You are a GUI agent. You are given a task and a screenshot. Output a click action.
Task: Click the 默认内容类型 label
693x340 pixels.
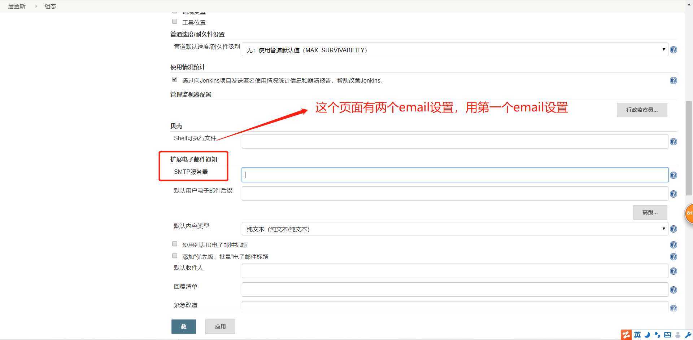click(x=191, y=226)
